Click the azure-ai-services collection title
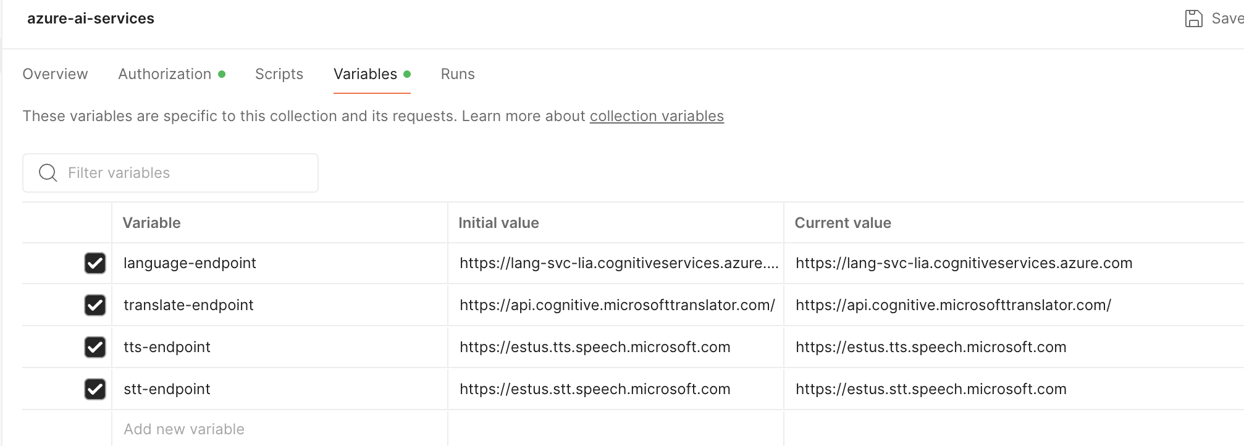This screenshot has width=1244, height=446. (x=91, y=19)
